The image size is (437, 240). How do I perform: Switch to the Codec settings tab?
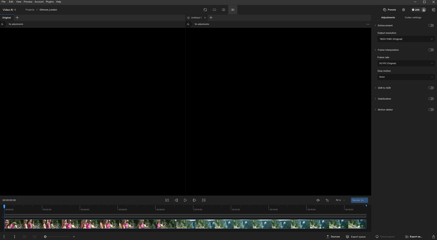click(x=413, y=17)
